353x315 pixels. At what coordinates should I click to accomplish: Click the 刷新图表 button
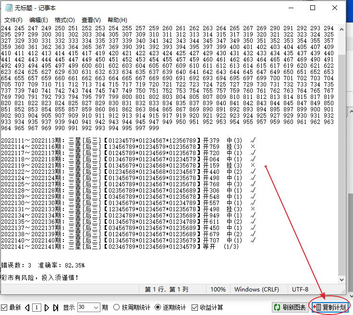point(289,307)
